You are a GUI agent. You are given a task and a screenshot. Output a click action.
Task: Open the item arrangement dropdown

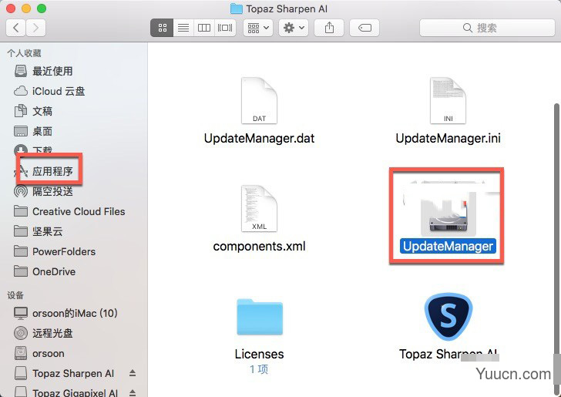pyautogui.click(x=258, y=28)
